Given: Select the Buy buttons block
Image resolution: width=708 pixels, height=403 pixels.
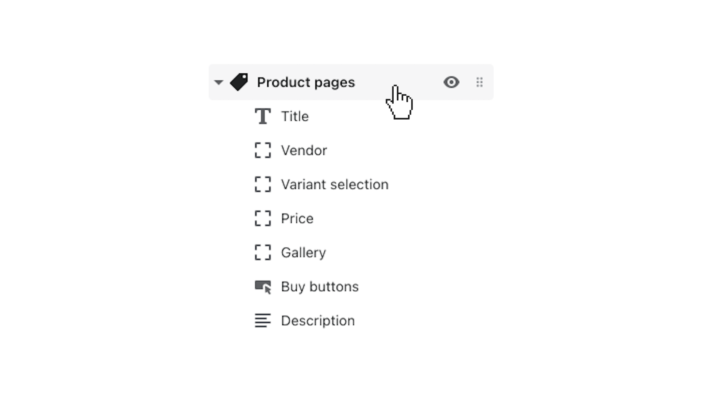Looking at the screenshot, I should pos(320,286).
